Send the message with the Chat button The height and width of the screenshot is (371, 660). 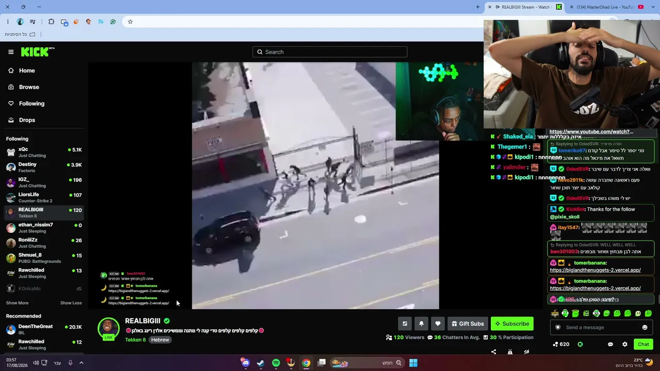pyautogui.click(x=643, y=344)
